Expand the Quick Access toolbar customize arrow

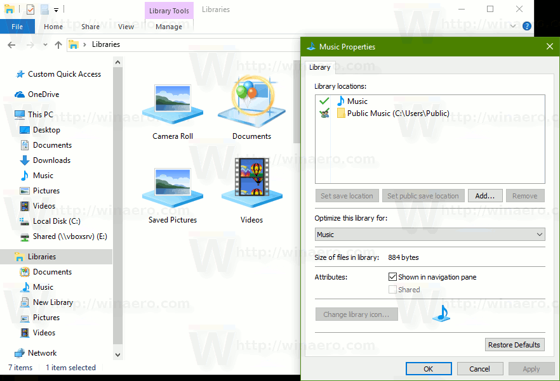(x=56, y=9)
